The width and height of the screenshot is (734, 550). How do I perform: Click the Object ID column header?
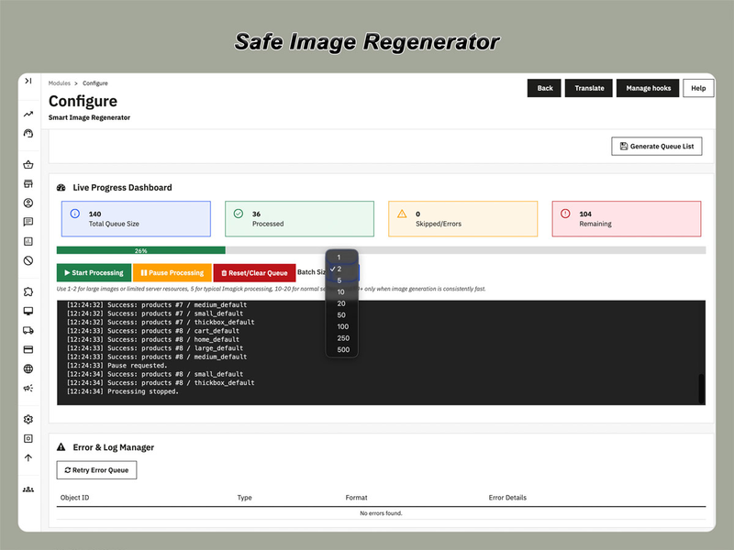pos(74,498)
